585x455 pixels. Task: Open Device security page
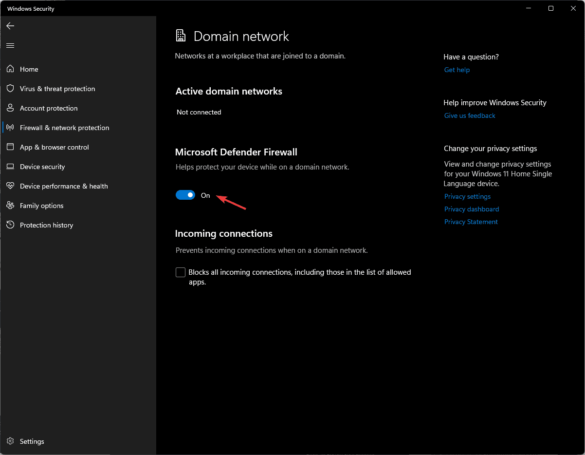[78, 167]
